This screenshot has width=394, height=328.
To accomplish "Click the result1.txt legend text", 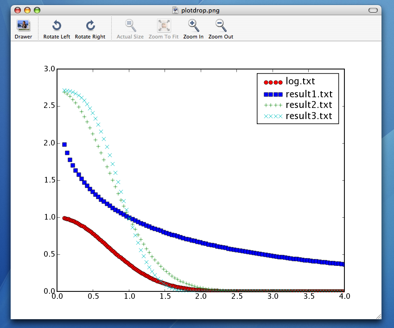I will click(309, 93).
